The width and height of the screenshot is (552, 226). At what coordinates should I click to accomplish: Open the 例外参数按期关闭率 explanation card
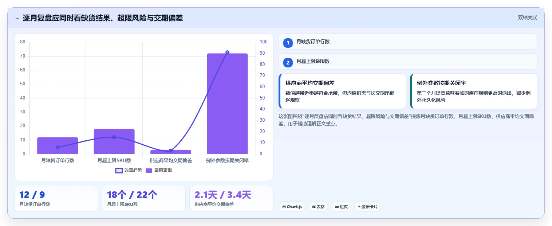[x=474, y=91]
